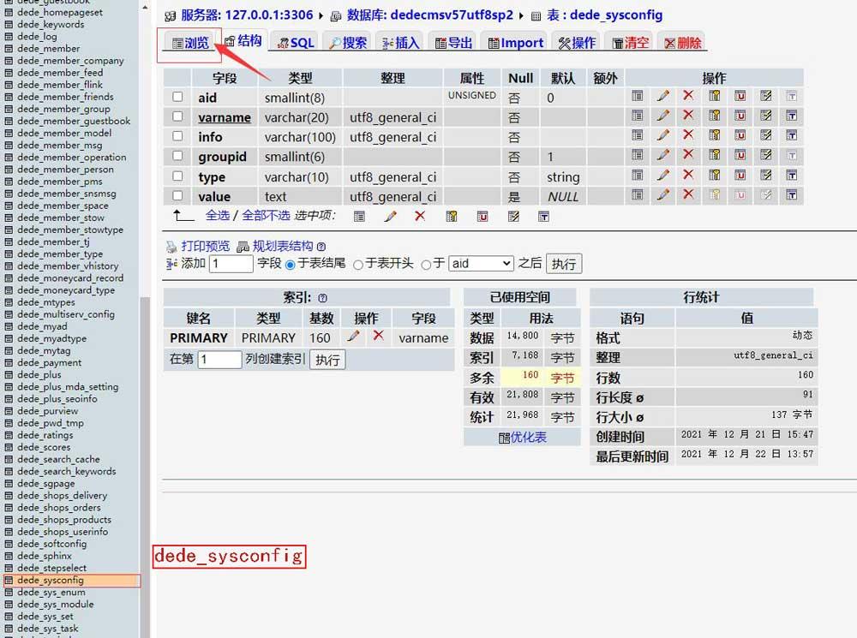Viewport: 857px width, 638px height.
Task: Click red delete X in aid row
Action: 688,96
